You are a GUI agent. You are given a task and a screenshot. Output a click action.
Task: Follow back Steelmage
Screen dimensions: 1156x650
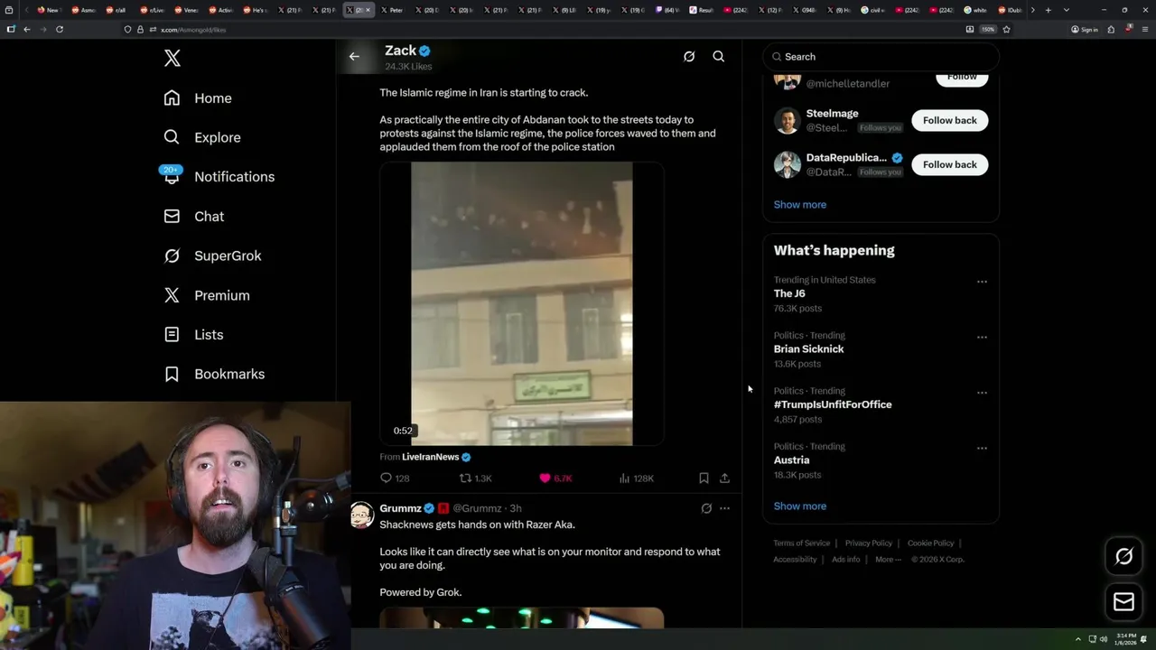tap(949, 120)
